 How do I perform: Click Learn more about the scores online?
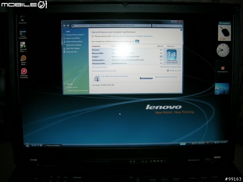click(x=104, y=71)
